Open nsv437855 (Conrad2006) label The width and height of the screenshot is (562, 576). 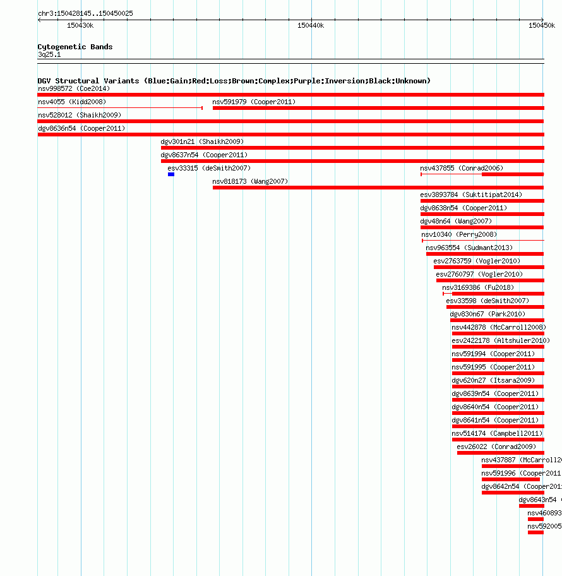coord(462,168)
